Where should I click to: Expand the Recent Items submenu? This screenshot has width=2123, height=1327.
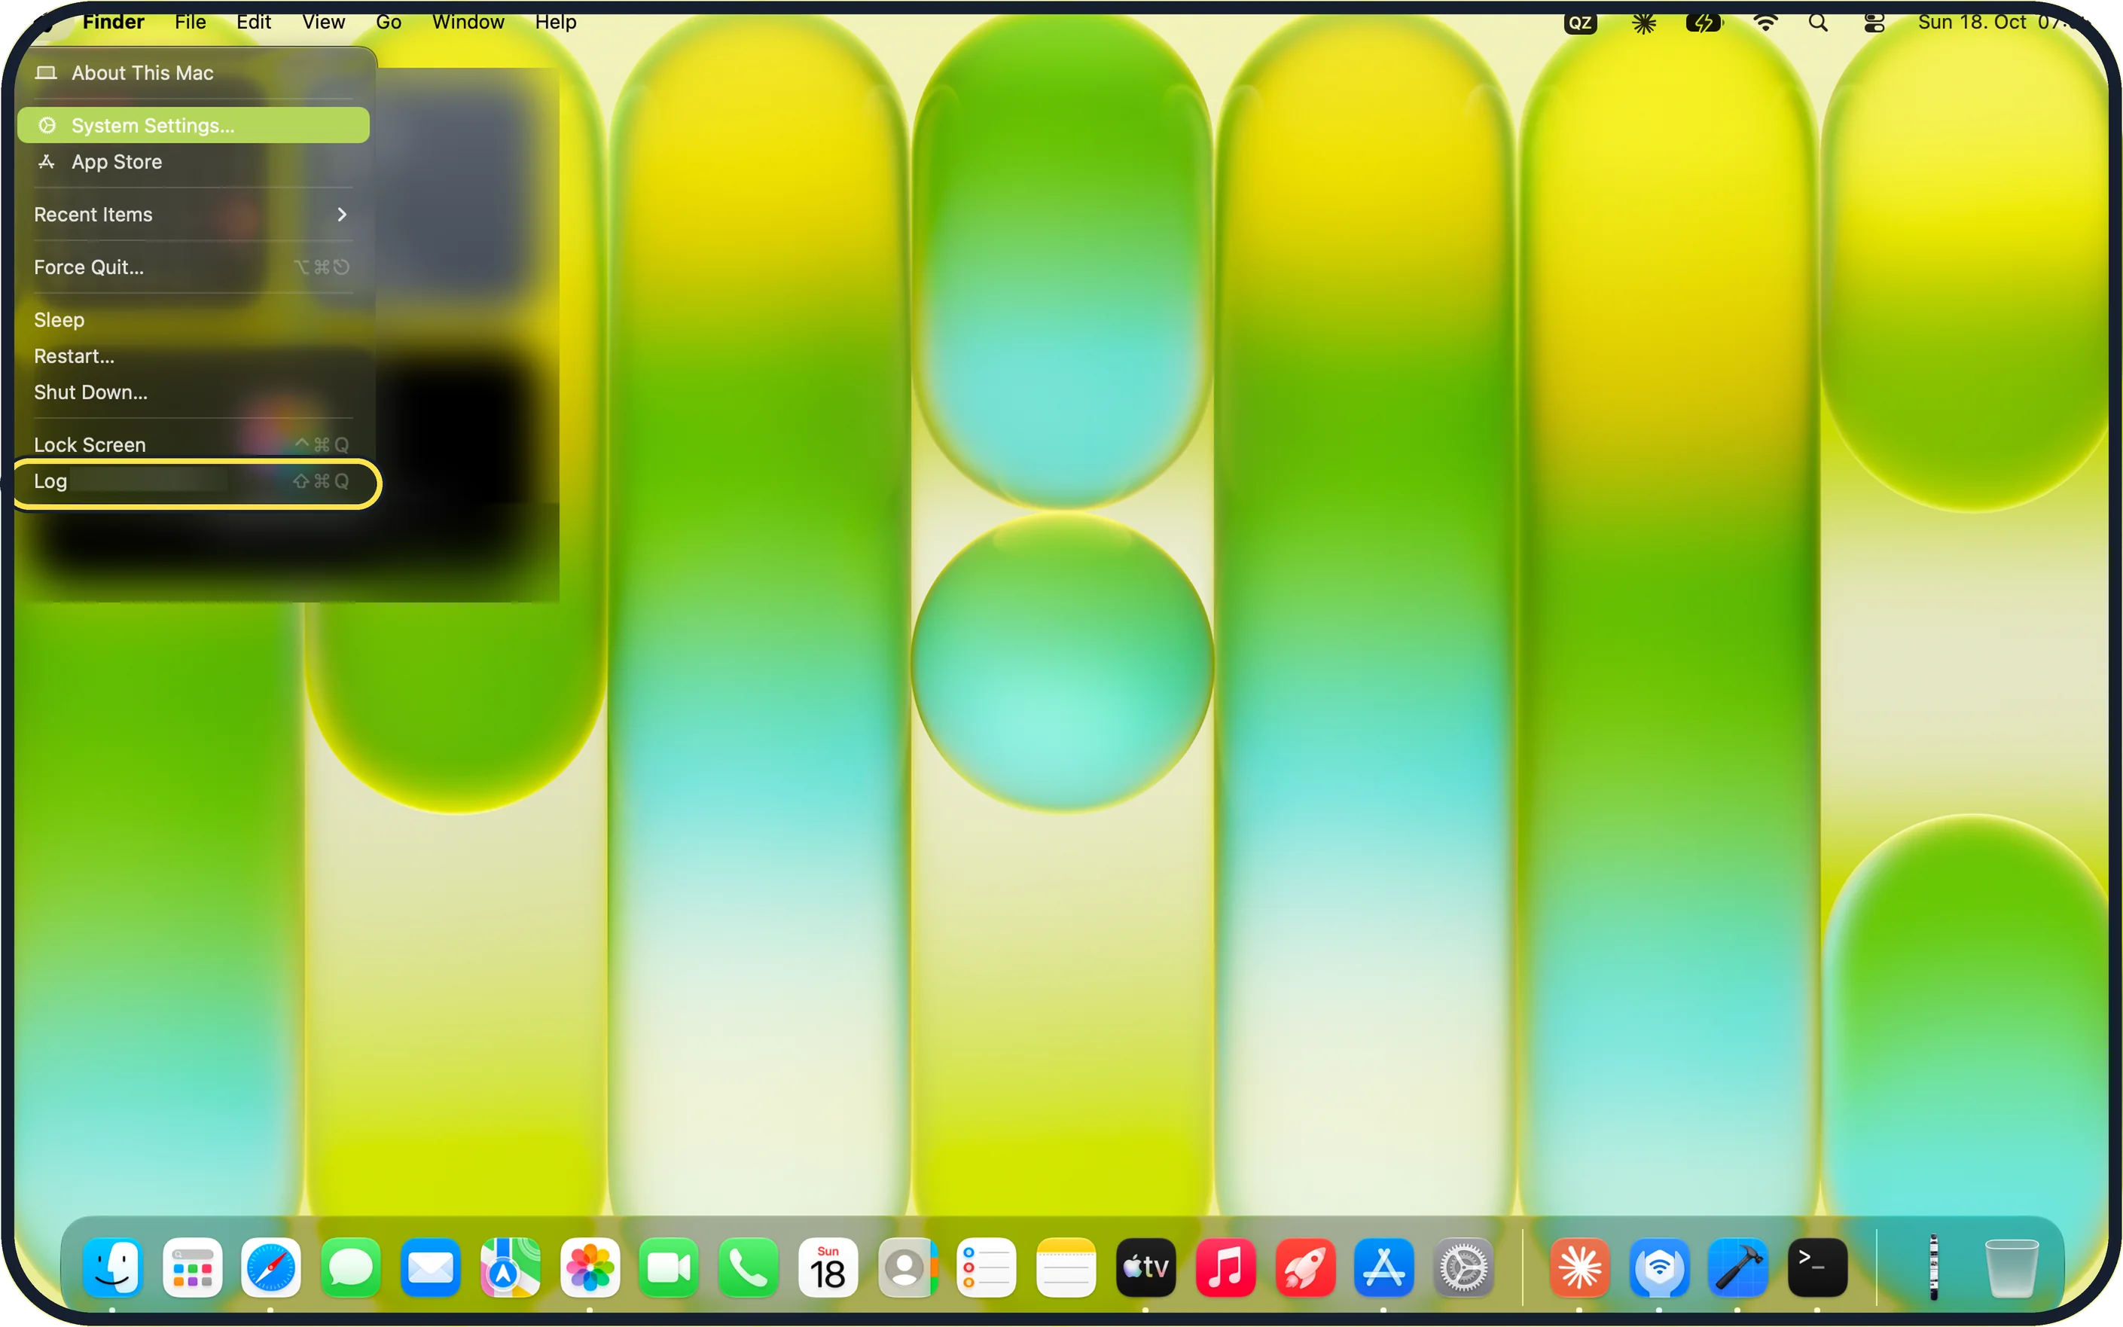(193, 214)
